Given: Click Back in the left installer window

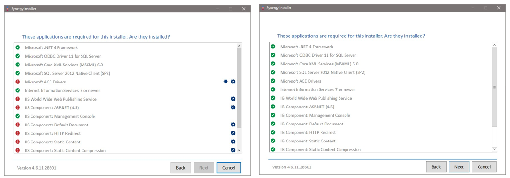Looking at the screenshot, I should [181, 168].
